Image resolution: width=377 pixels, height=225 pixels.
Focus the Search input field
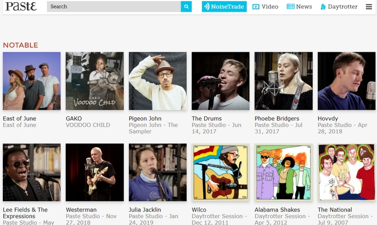tap(114, 7)
